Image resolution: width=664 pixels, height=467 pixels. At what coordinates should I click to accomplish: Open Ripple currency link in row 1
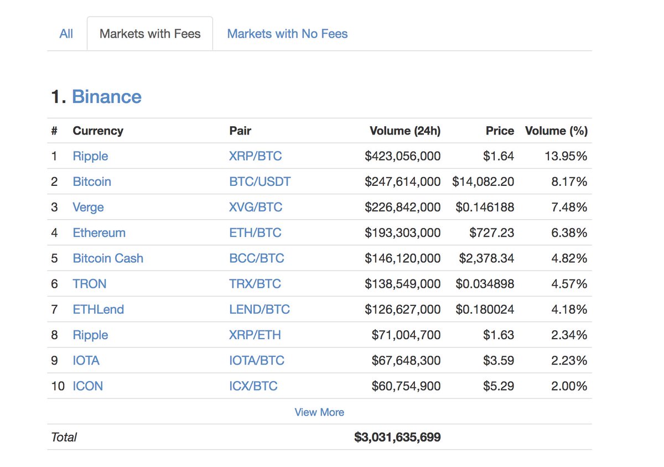tap(90, 156)
